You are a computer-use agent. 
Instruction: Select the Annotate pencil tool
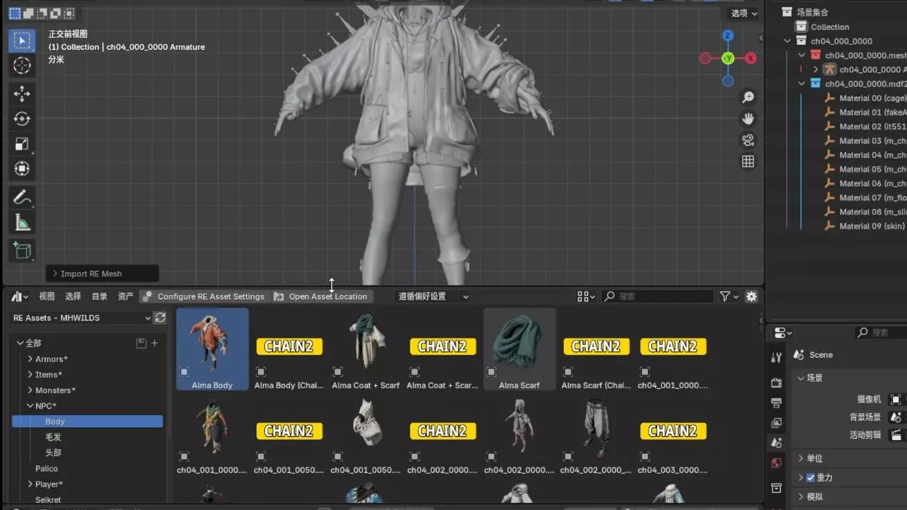click(22, 197)
